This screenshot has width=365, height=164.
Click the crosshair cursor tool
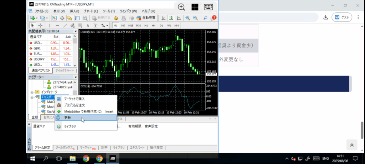click(40, 25)
